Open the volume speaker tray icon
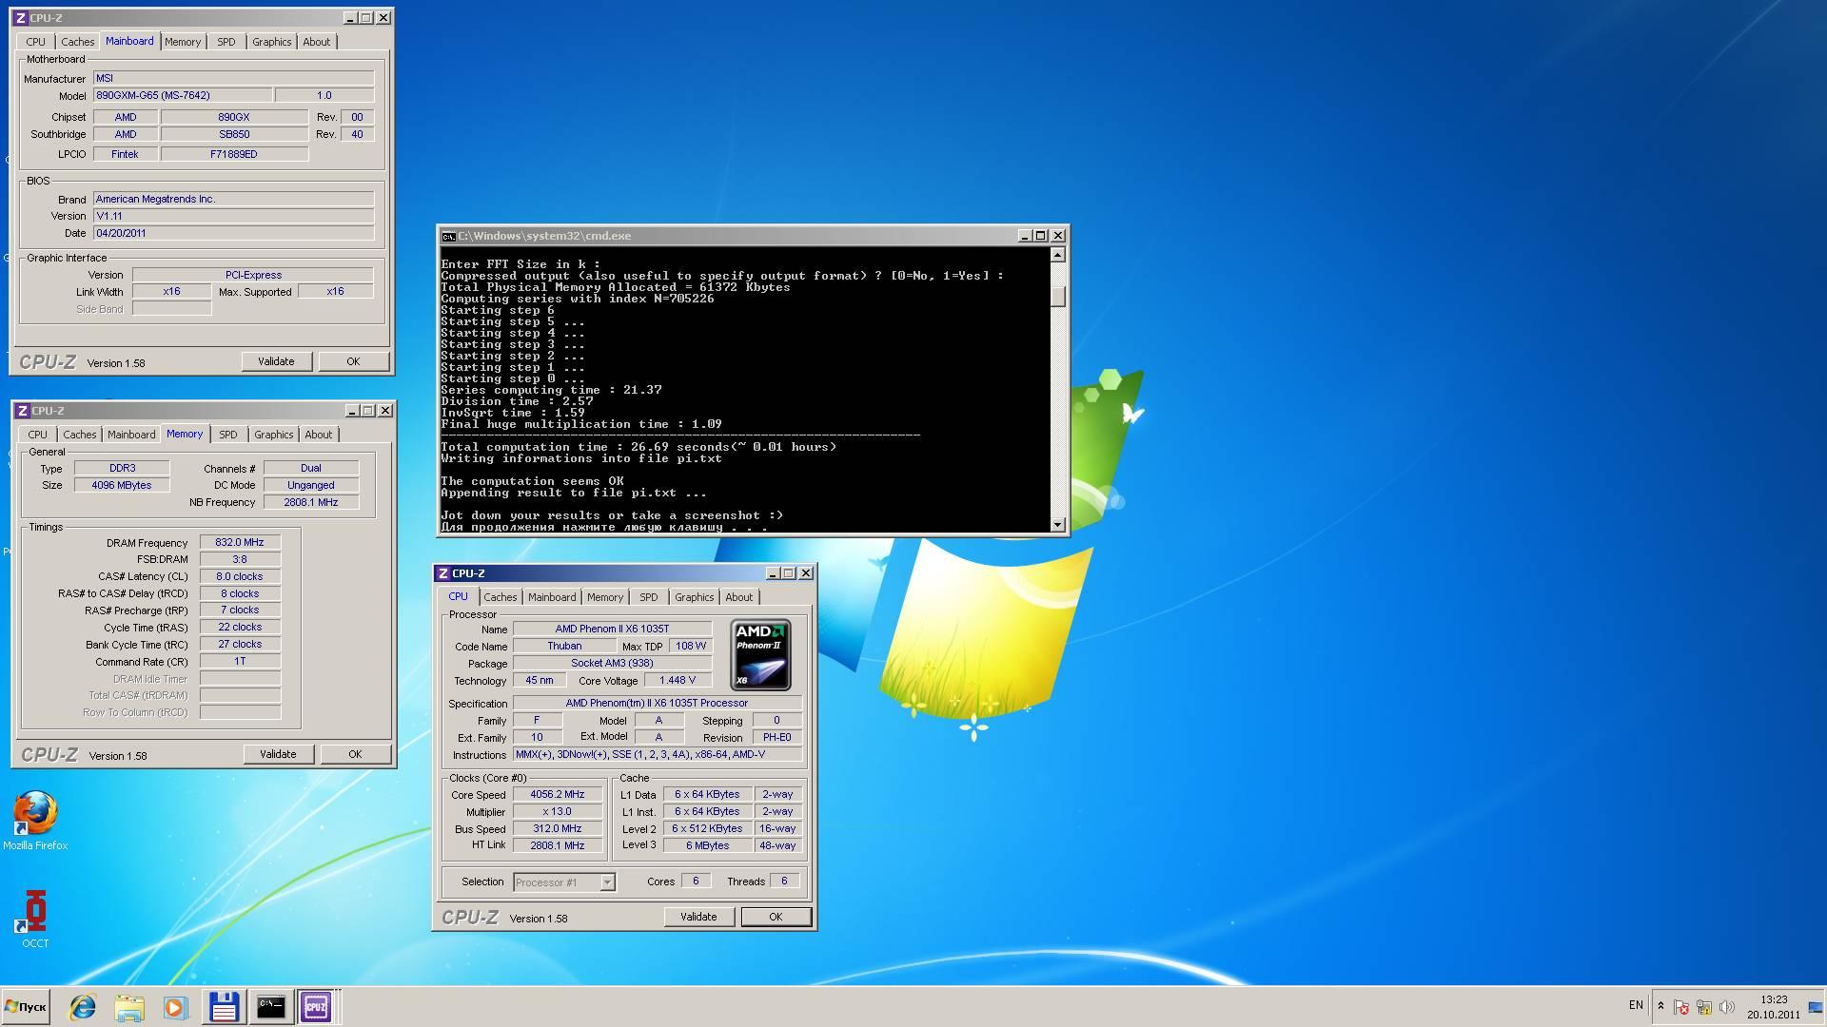This screenshot has height=1027, width=1827. click(x=1727, y=1006)
